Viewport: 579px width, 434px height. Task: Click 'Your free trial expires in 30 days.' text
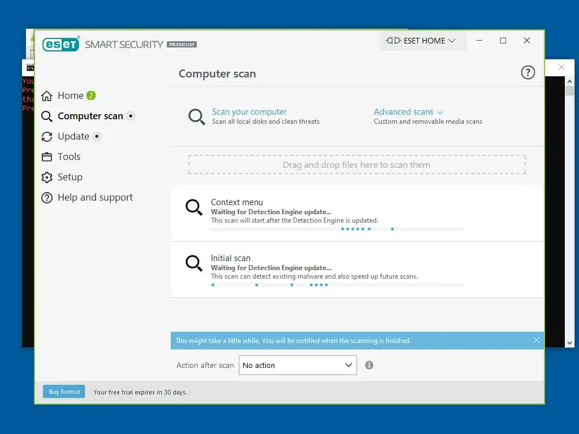(x=140, y=392)
